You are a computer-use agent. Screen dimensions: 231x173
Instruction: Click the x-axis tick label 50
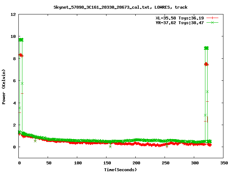click(49, 163)
